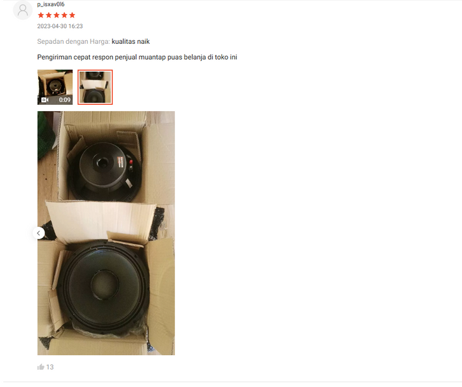Like the review with thumbs-up icon

click(41, 367)
